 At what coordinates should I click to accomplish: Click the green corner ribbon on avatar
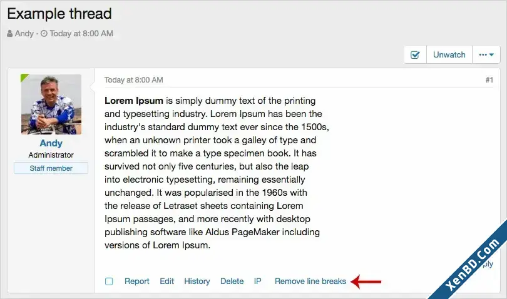(x=24, y=78)
